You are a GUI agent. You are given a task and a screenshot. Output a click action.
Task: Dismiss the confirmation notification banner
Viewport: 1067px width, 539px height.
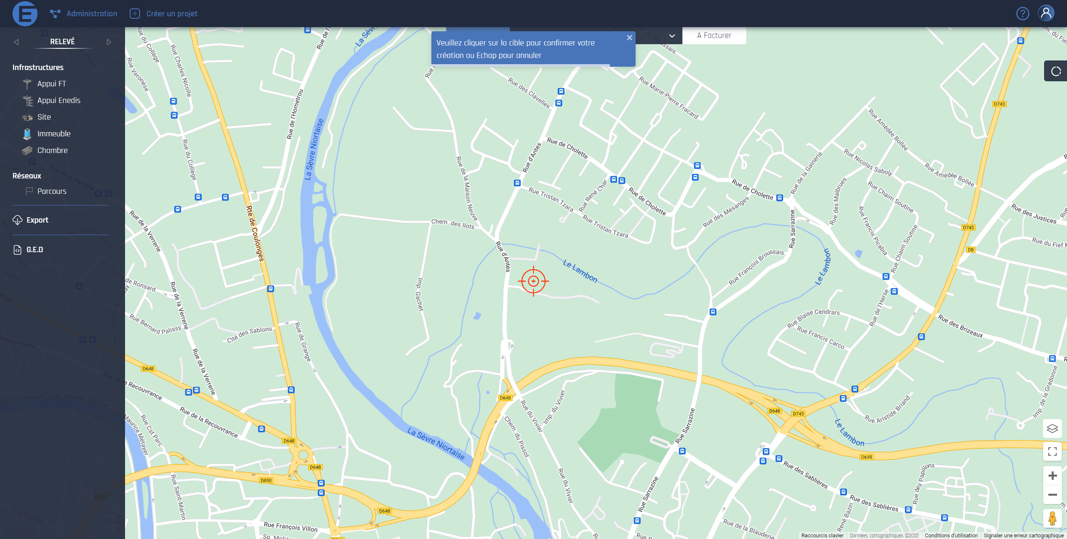click(x=629, y=38)
